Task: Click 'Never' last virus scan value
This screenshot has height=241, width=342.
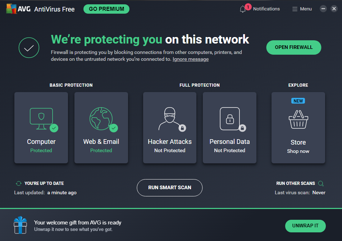Action: coord(319,192)
